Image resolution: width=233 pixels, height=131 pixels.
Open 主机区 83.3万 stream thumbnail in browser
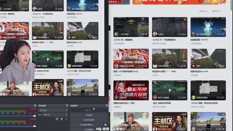click(x=170, y=121)
